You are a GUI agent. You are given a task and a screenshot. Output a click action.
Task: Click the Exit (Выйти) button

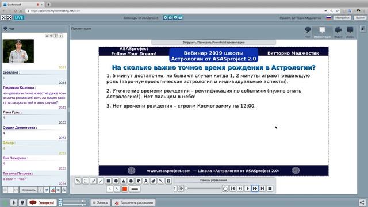click(360, 18)
